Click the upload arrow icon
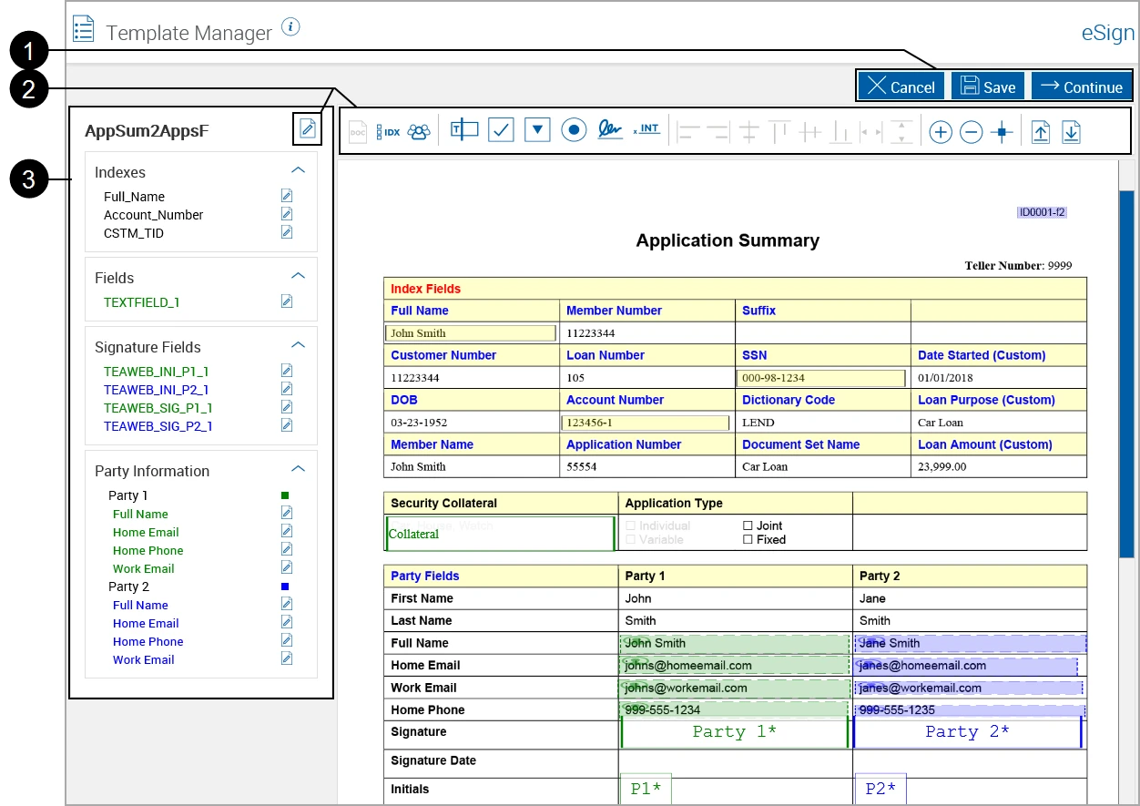This screenshot has width=1140, height=806. (x=1041, y=133)
